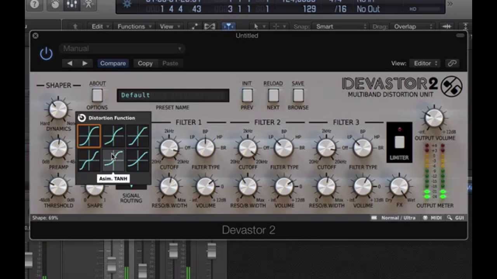This screenshot has height=279, width=497.
Task: Select the orange-highlighted distortion curve
Action: click(x=89, y=136)
